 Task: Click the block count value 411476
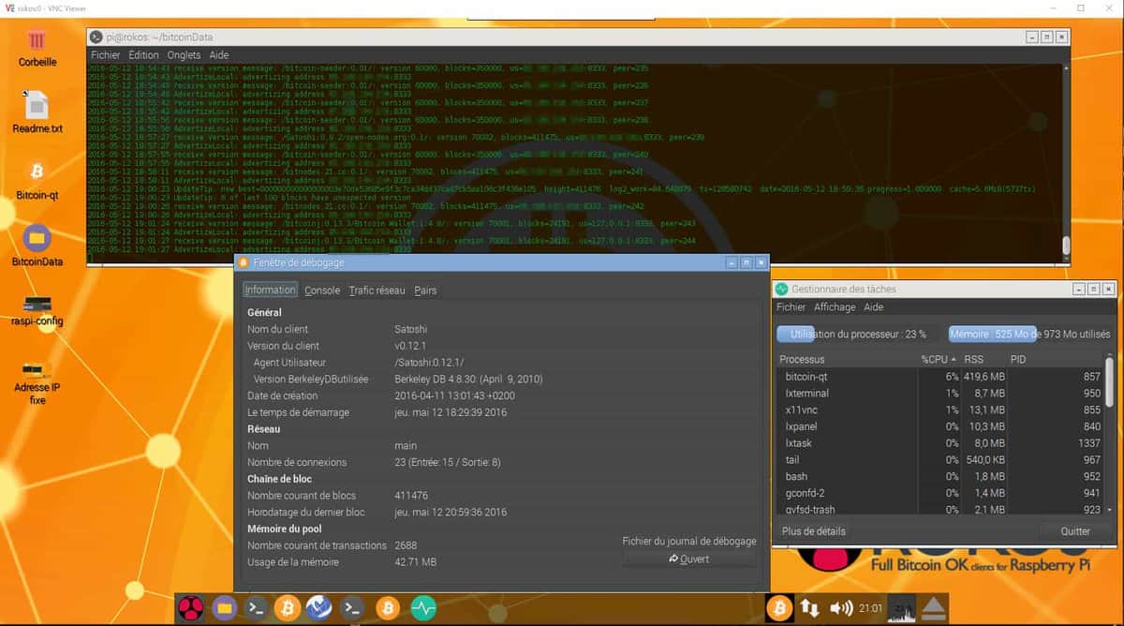coord(411,496)
